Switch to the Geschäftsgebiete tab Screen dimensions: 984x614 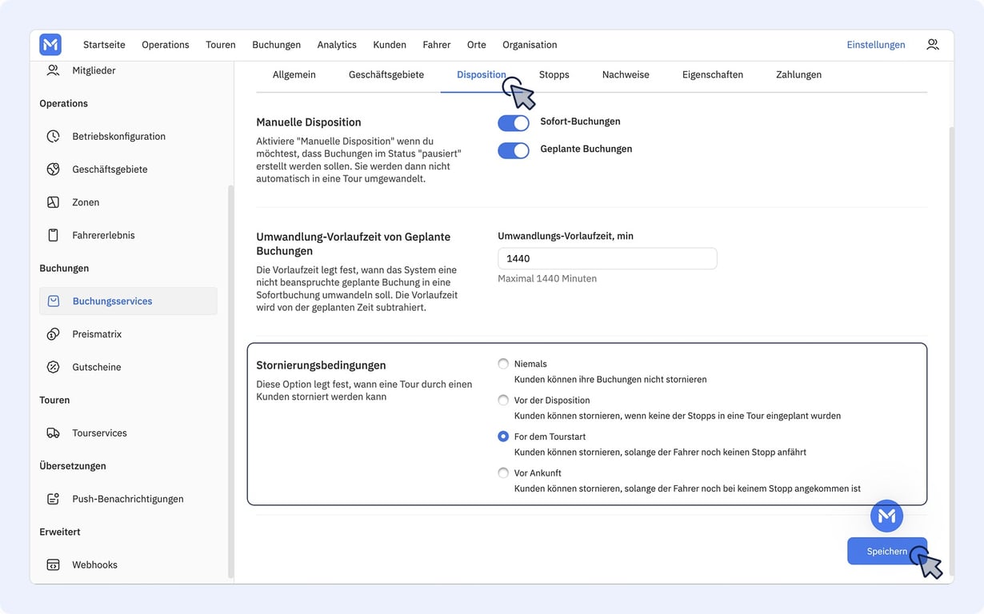pyautogui.click(x=386, y=74)
